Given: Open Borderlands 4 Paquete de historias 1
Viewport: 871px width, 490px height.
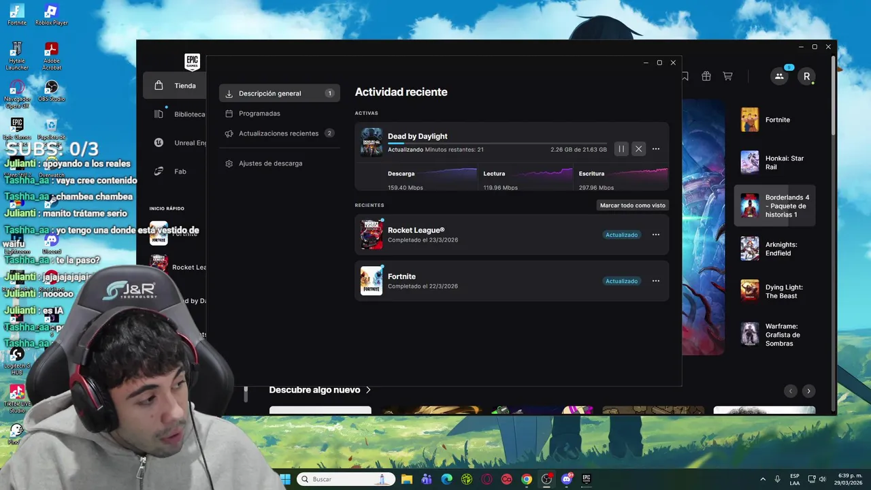Looking at the screenshot, I should click(x=775, y=206).
